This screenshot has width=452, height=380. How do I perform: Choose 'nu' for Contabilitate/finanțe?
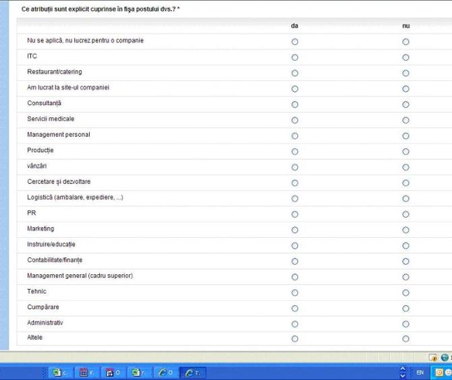[x=405, y=261]
